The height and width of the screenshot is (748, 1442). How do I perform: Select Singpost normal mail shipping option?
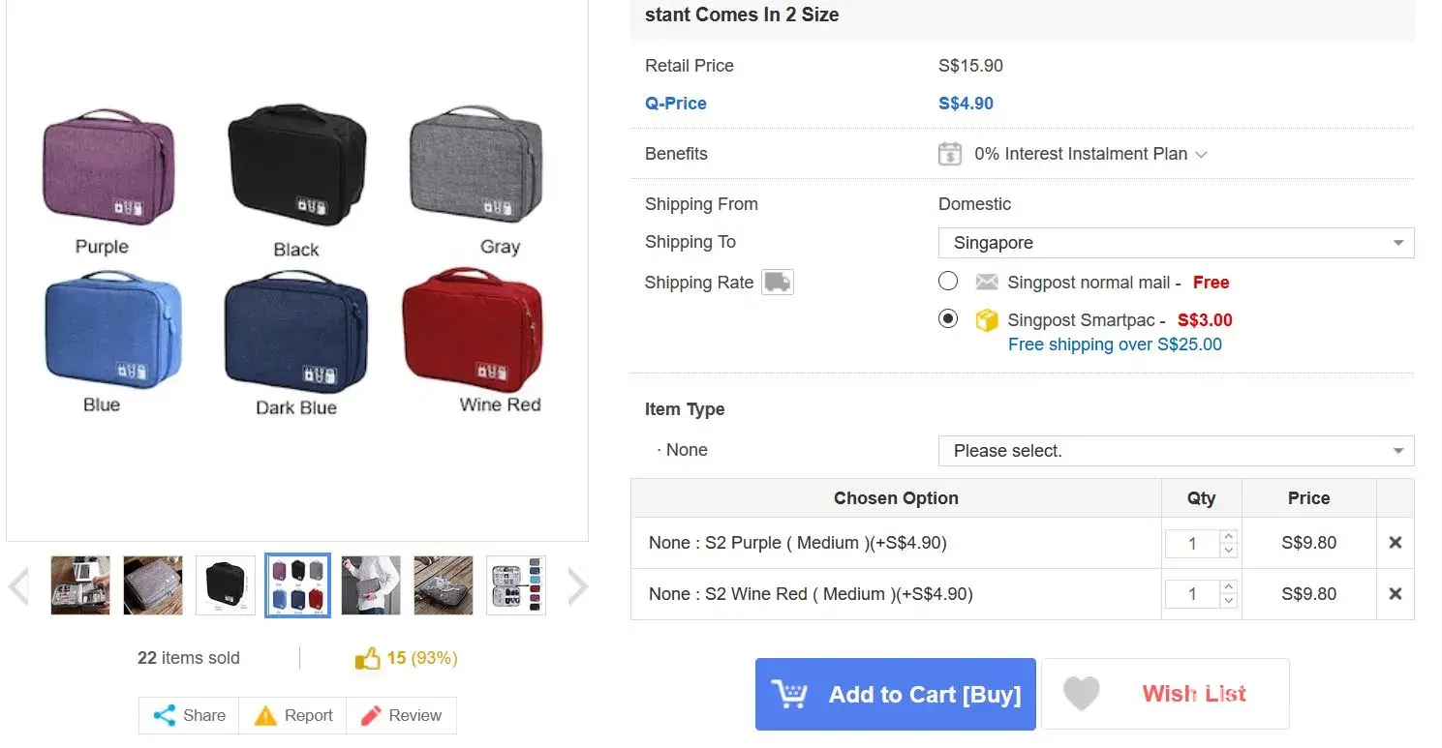[948, 282]
